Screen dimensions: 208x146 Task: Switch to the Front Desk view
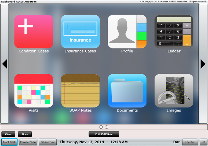(10, 142)
